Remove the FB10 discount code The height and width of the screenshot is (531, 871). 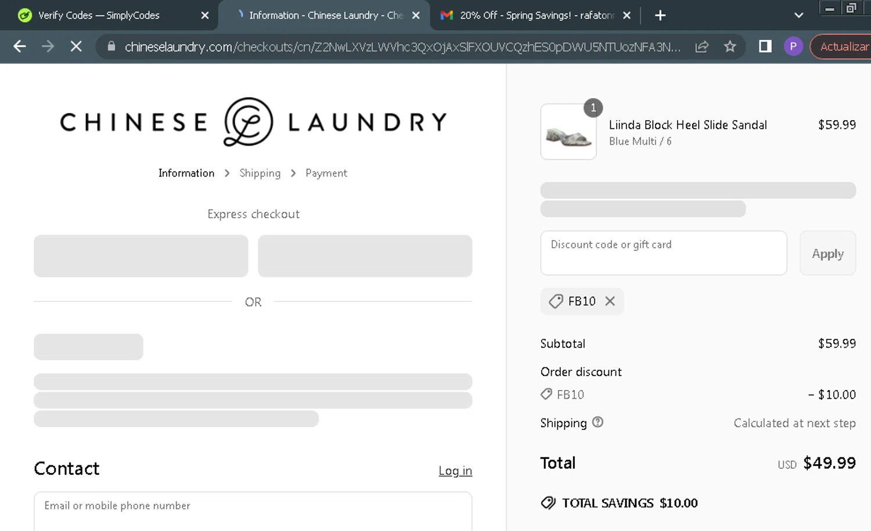610,301
